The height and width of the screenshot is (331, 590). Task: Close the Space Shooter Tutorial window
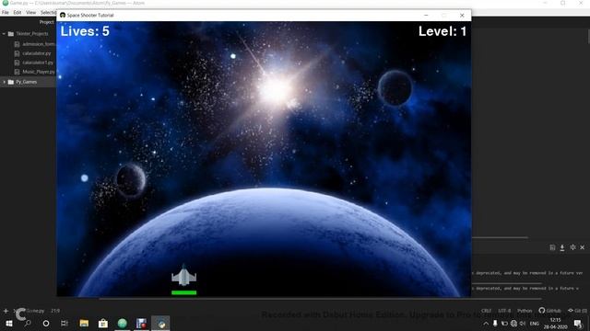[x=462, y=16]
